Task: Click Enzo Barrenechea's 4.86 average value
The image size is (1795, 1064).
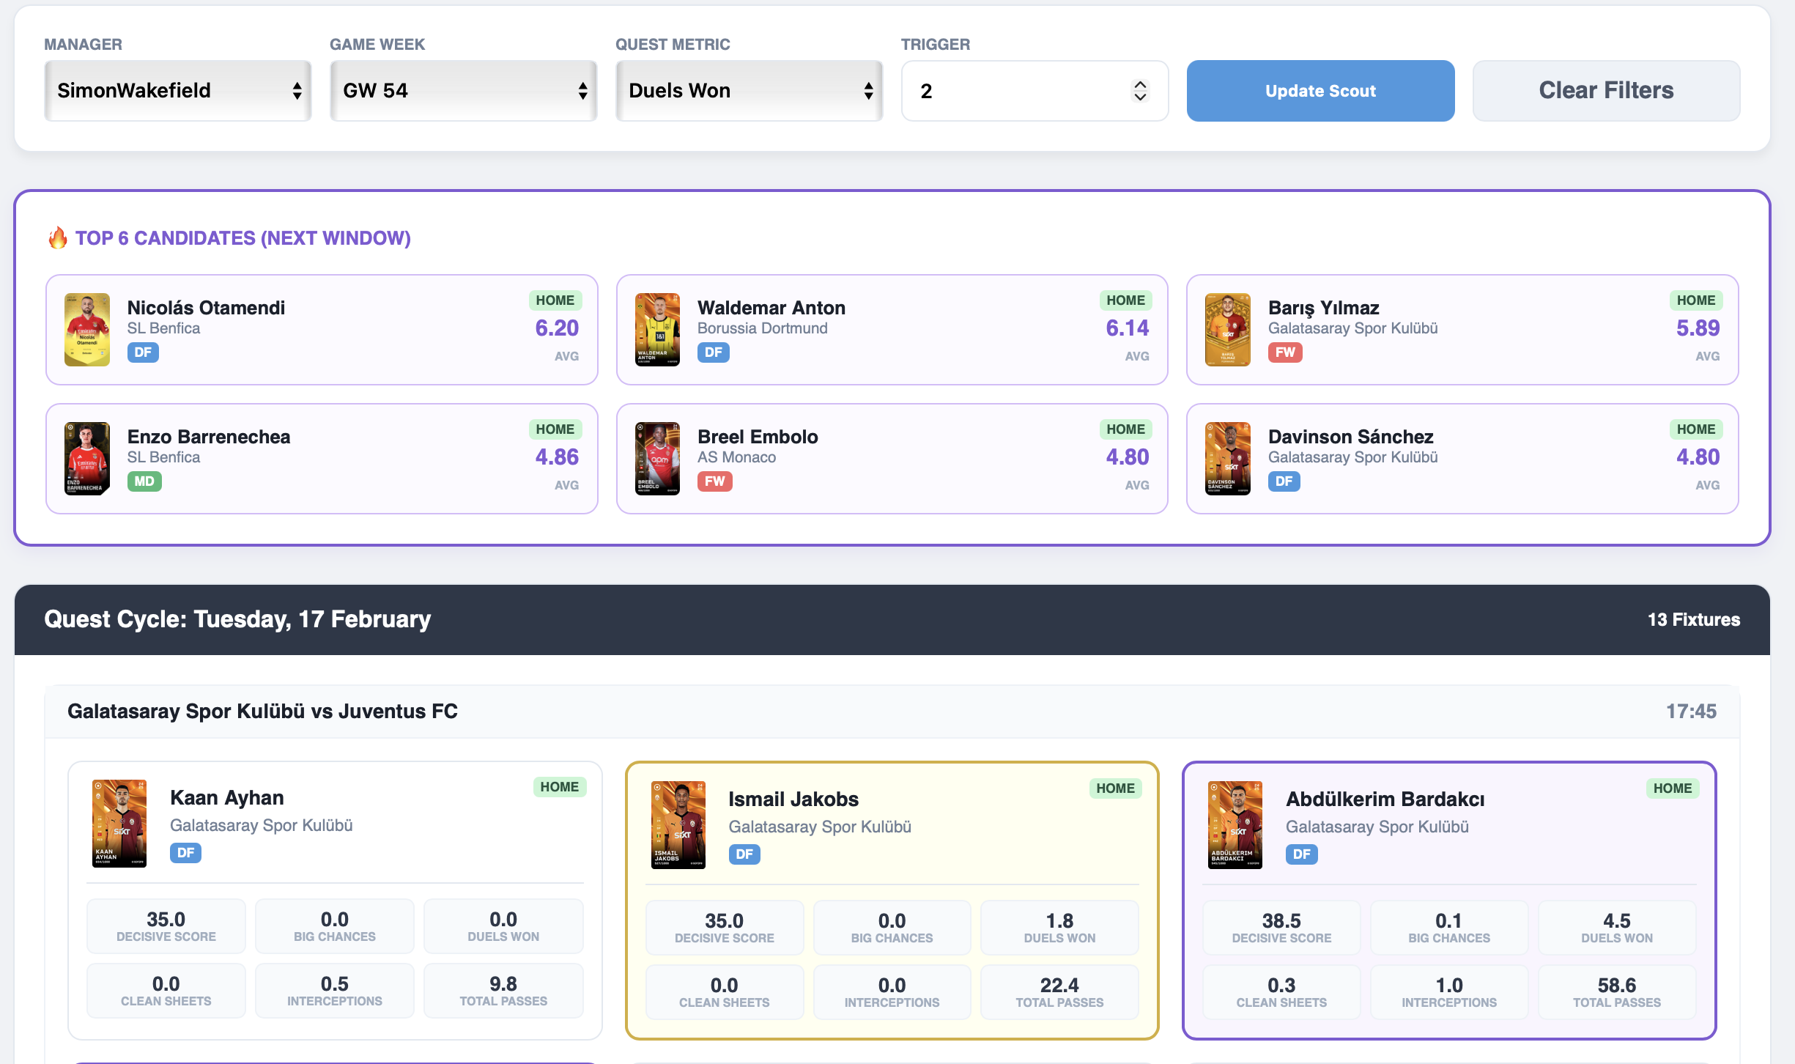Action: click(x=557, y=457)
